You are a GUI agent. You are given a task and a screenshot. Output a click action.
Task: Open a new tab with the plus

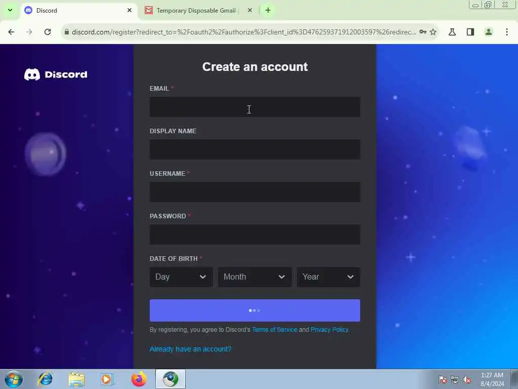268,10
